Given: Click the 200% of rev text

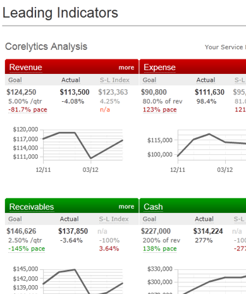Looking at the screenshot, I should [x=161, y=240].
